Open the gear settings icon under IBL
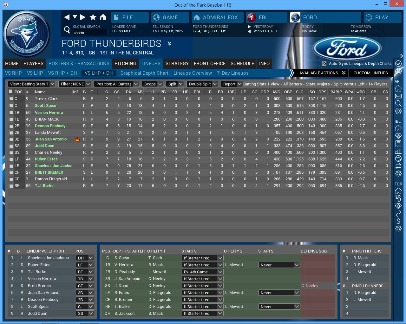The height and width of the screenshot is (324, 406). tap(398, 174)
